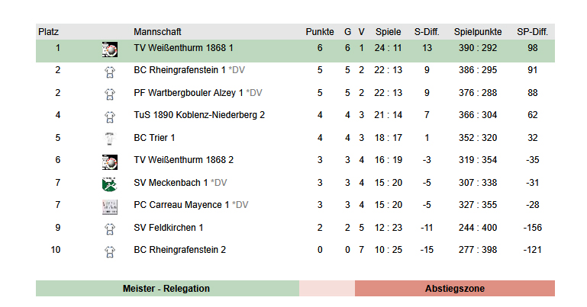This screenshot has height=307, width=587.
Task: Click the SV Meckenbach 1 green club logo
Action: [x=109, y=184]
